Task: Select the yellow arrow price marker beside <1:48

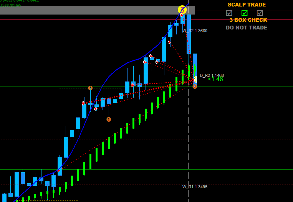Action: pyautogui.click(x=195, y=80)
